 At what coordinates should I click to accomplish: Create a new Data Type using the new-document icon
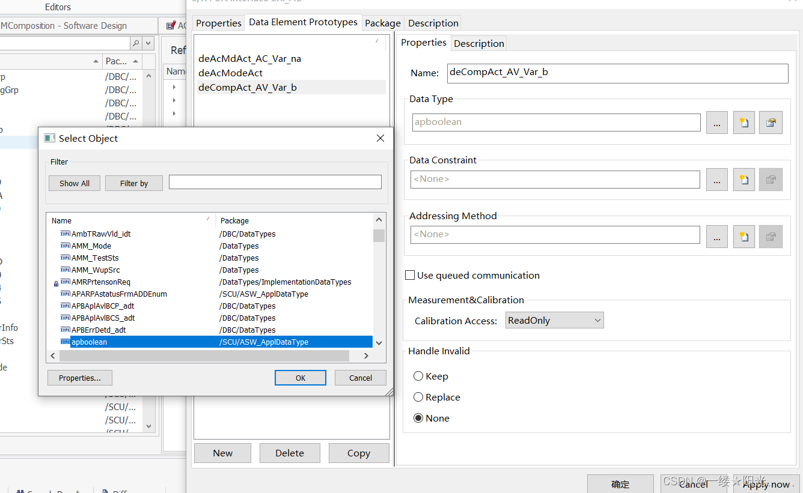[x=743, y=122]
